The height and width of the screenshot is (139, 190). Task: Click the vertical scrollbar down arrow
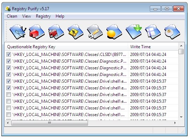[181, 117]
